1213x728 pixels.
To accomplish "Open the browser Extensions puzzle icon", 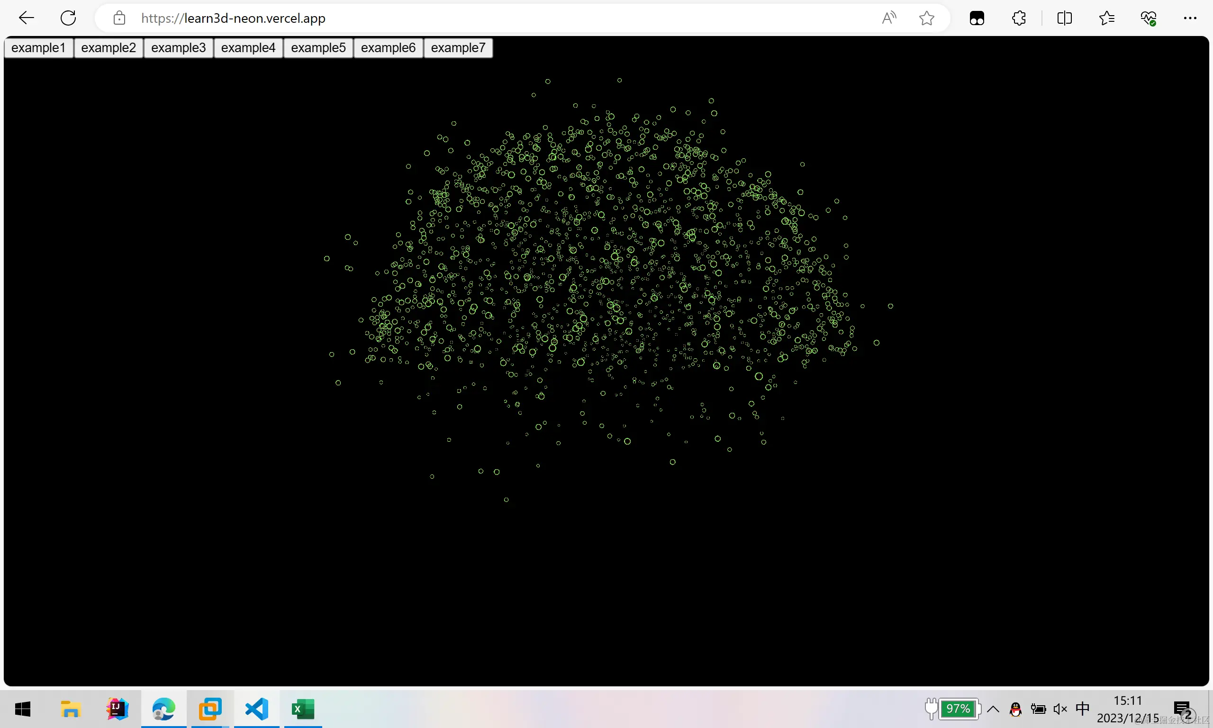I will 1019,18.
